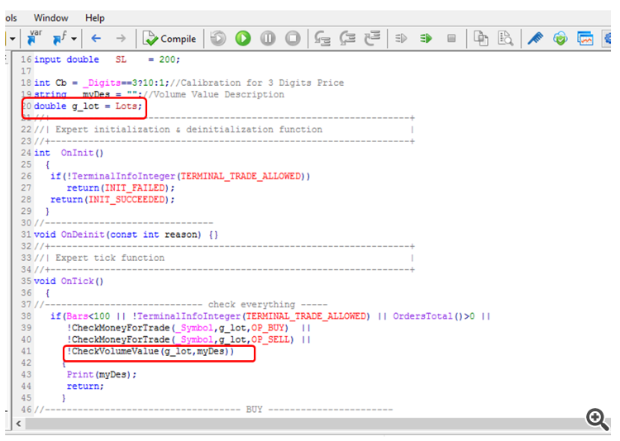Screen dimensions: 620x441
Task: Click 'return(INIT_FAILED);' line
Action: pyautogui.click(x=121, y=187)
